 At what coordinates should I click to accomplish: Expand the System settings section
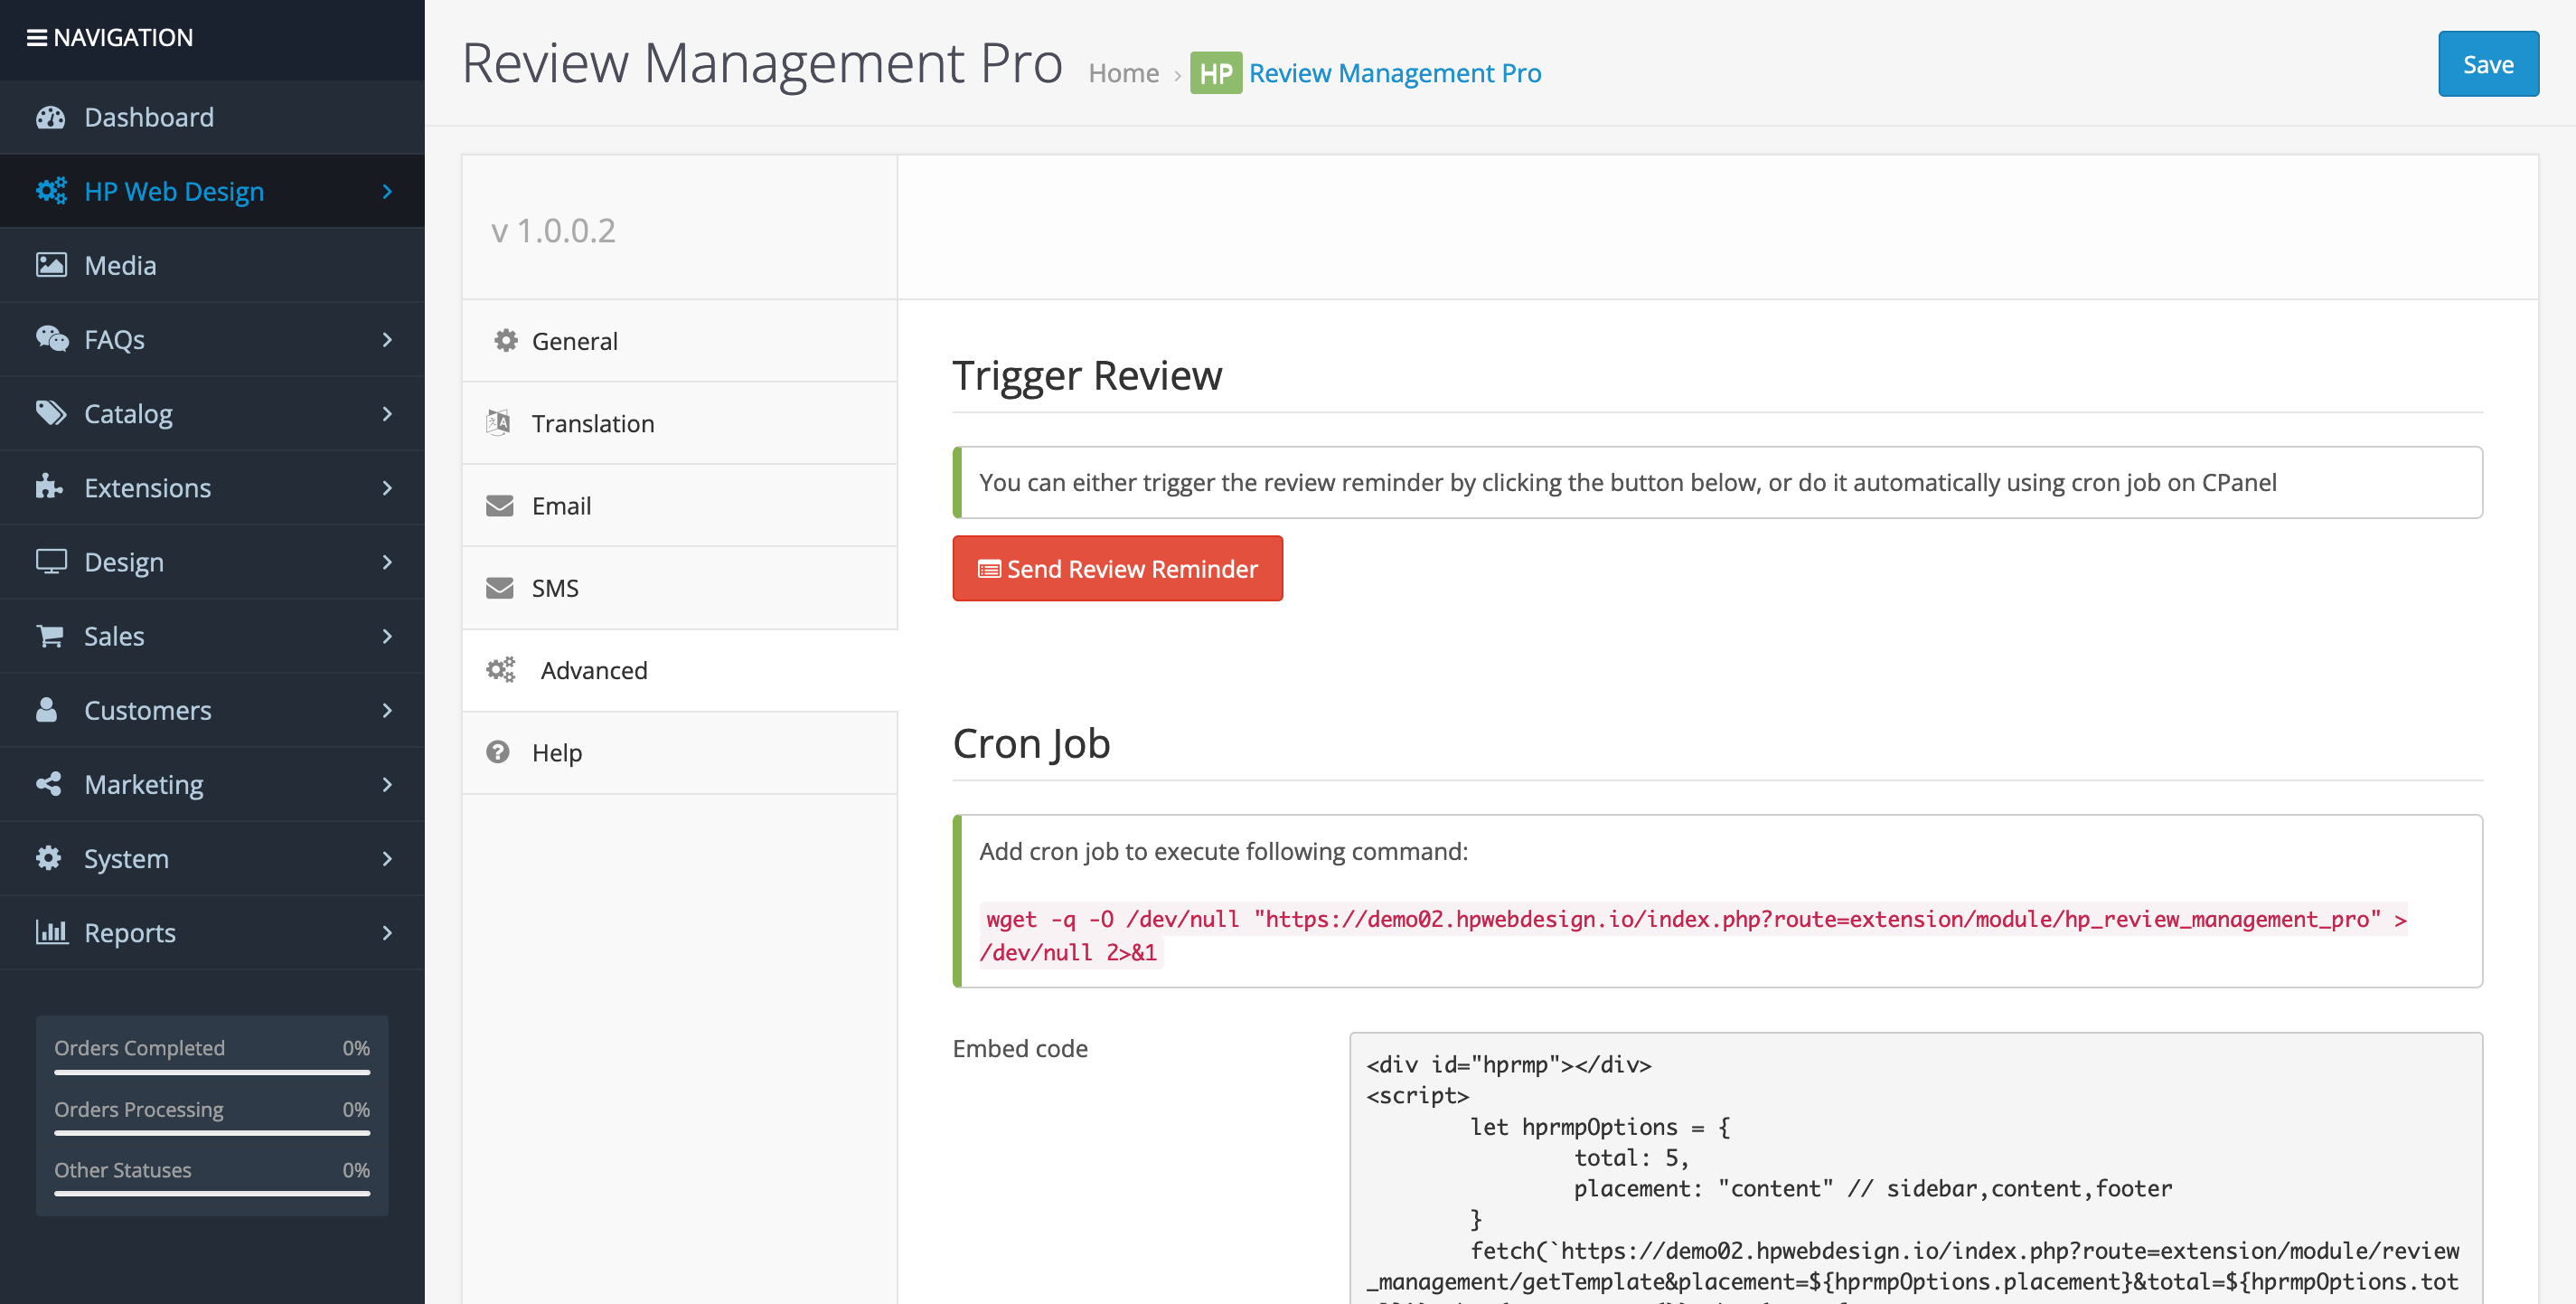(387, 857)
